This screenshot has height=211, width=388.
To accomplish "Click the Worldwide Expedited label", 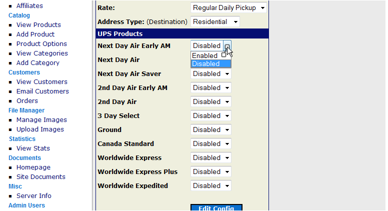I will (x=132, y=186).
